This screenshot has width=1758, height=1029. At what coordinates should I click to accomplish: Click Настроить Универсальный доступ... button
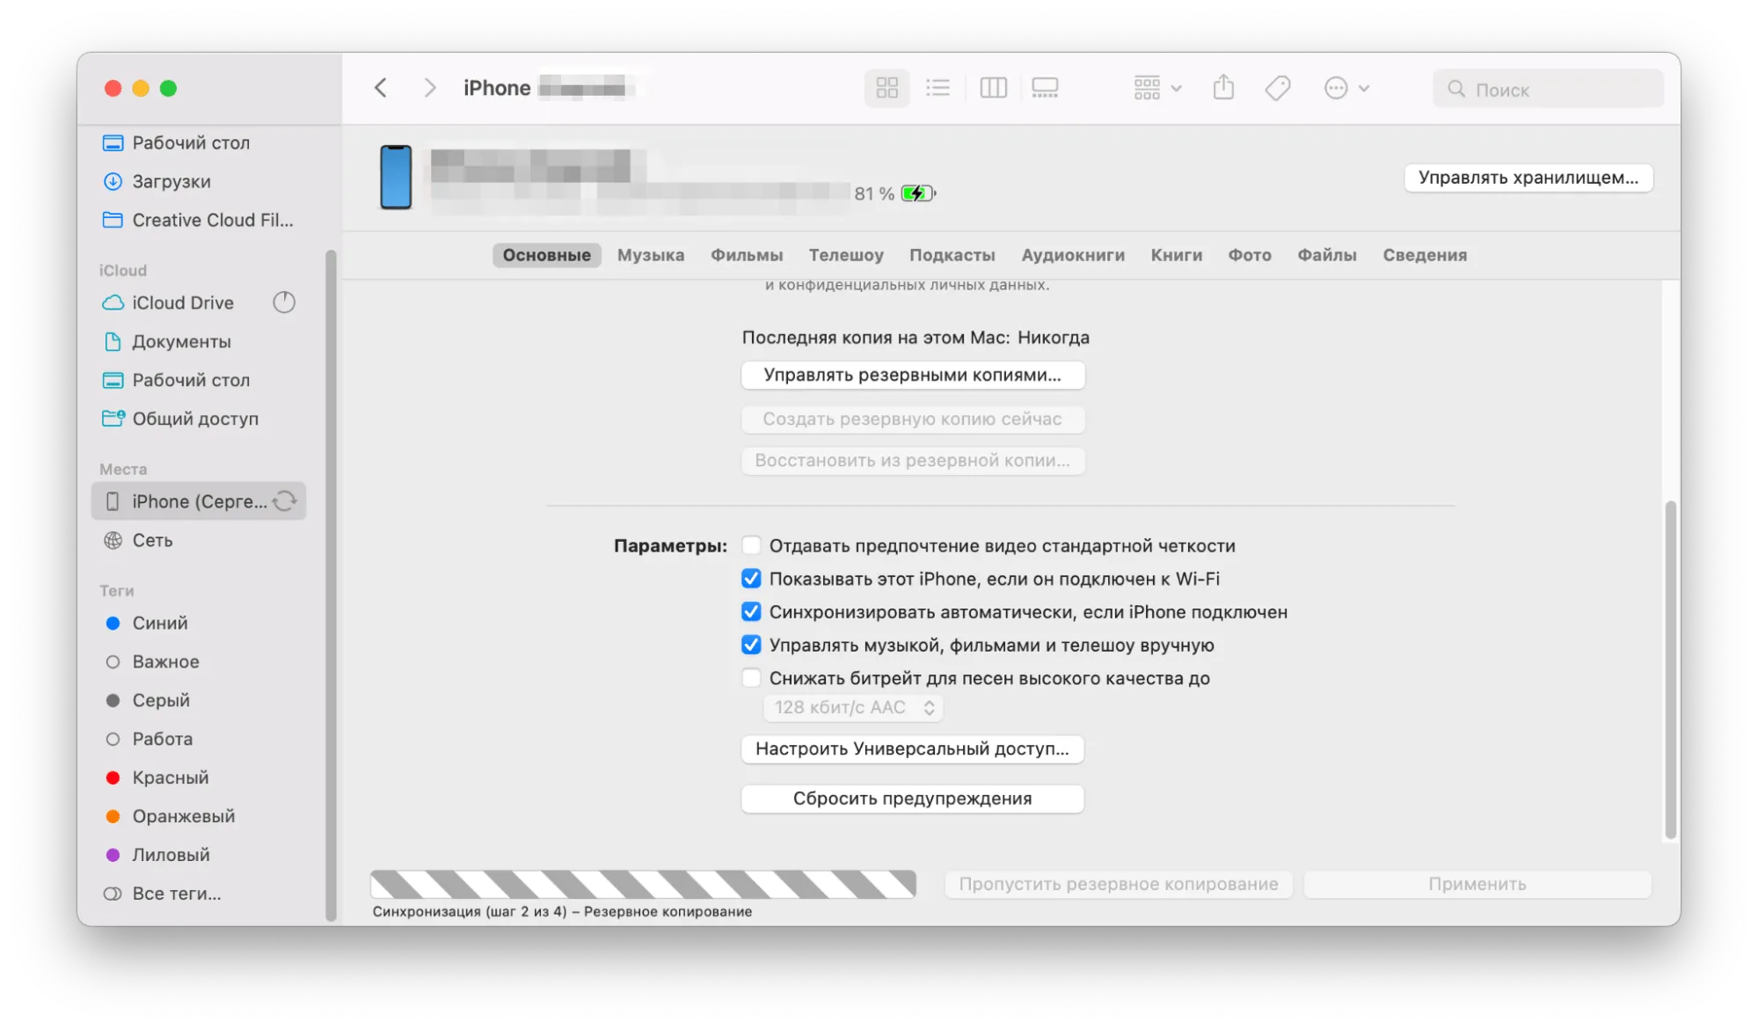[x=913, y=749]
